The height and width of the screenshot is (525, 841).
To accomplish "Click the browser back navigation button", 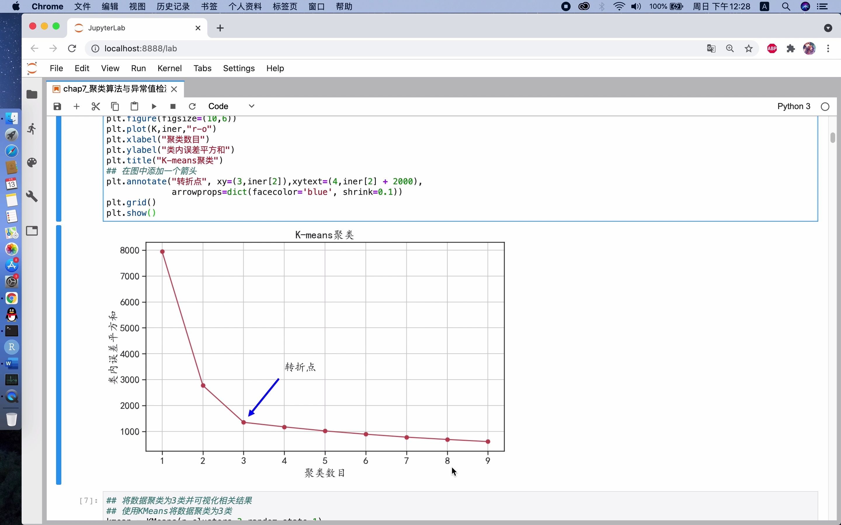I will pyautogui.click(x=34, y=48).
